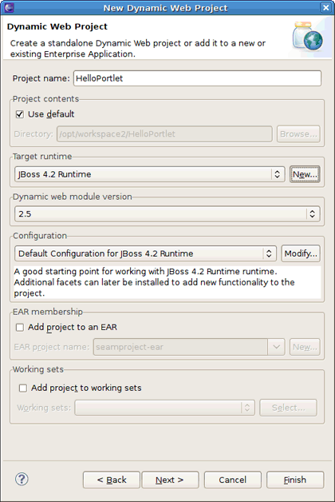335x502 pixels.
Task: Go back to previous wizard page
Action: point(111,480)
